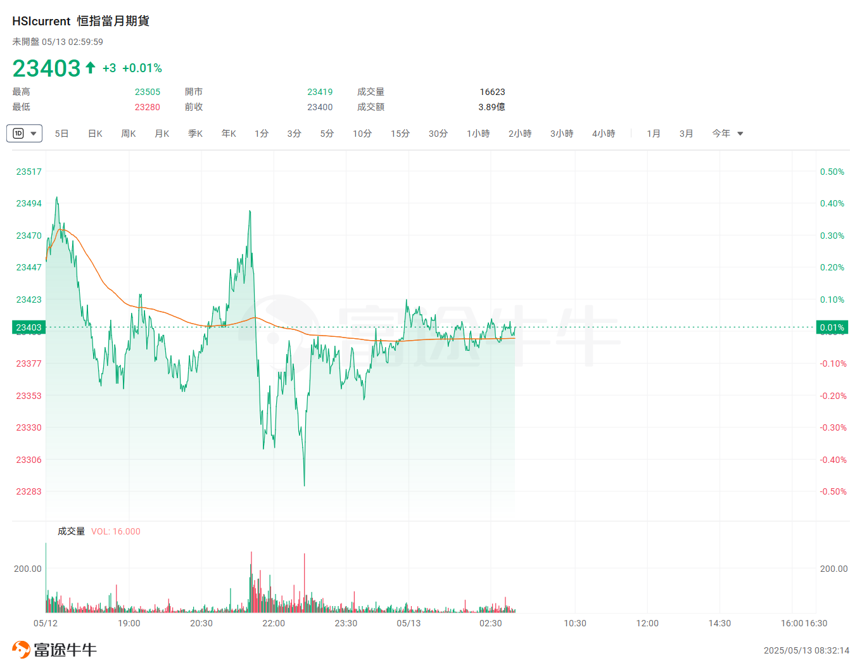Screen dimensions: 862x670
Task: Open the 1D period dropdown
Action: pyautogui.click(x=24, y=134)
